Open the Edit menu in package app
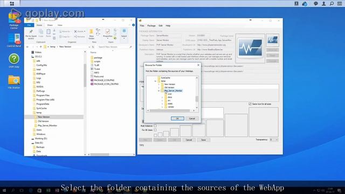The width and height of the screenshot is (345, 194). (x=161, y=26)
